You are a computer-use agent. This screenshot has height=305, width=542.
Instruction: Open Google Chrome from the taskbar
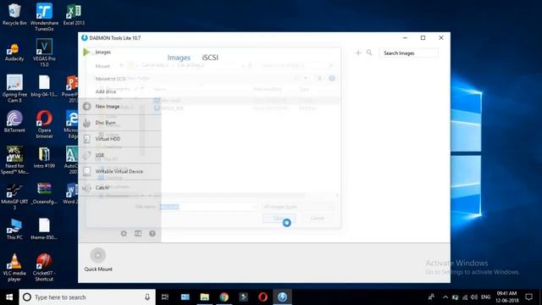point(224,297)
